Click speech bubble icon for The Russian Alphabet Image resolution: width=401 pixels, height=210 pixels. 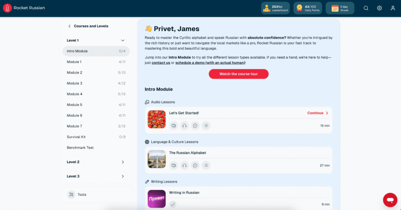point(195,166)
